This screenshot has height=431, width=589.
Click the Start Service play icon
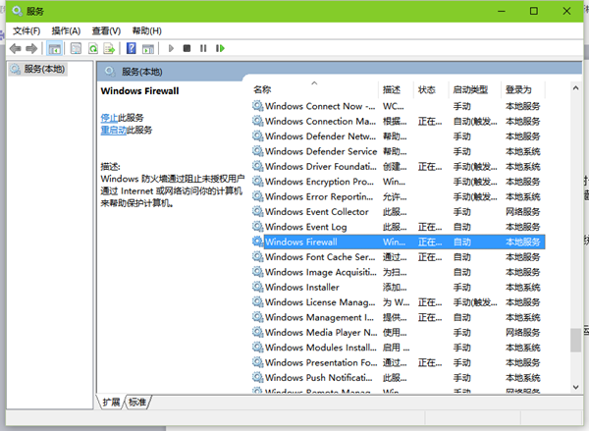171,48
